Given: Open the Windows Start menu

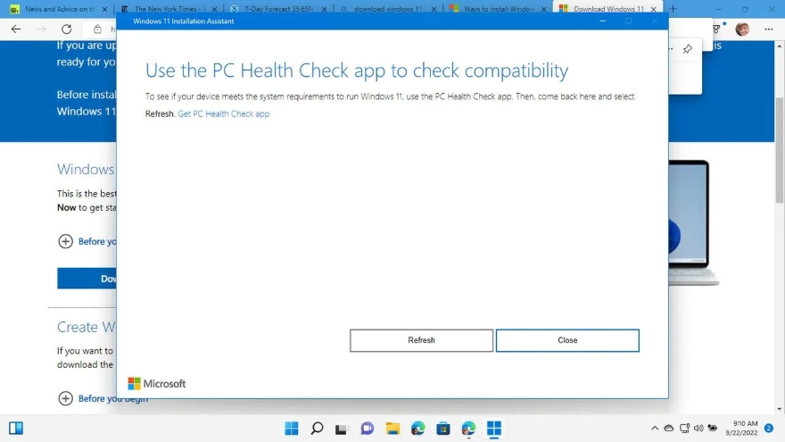Looking at the screenshot, I should coord(292,429).
